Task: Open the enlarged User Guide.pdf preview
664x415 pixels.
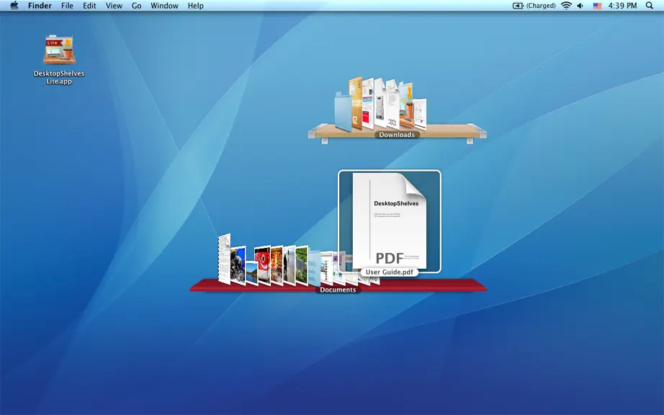Action: click(390, 220)
